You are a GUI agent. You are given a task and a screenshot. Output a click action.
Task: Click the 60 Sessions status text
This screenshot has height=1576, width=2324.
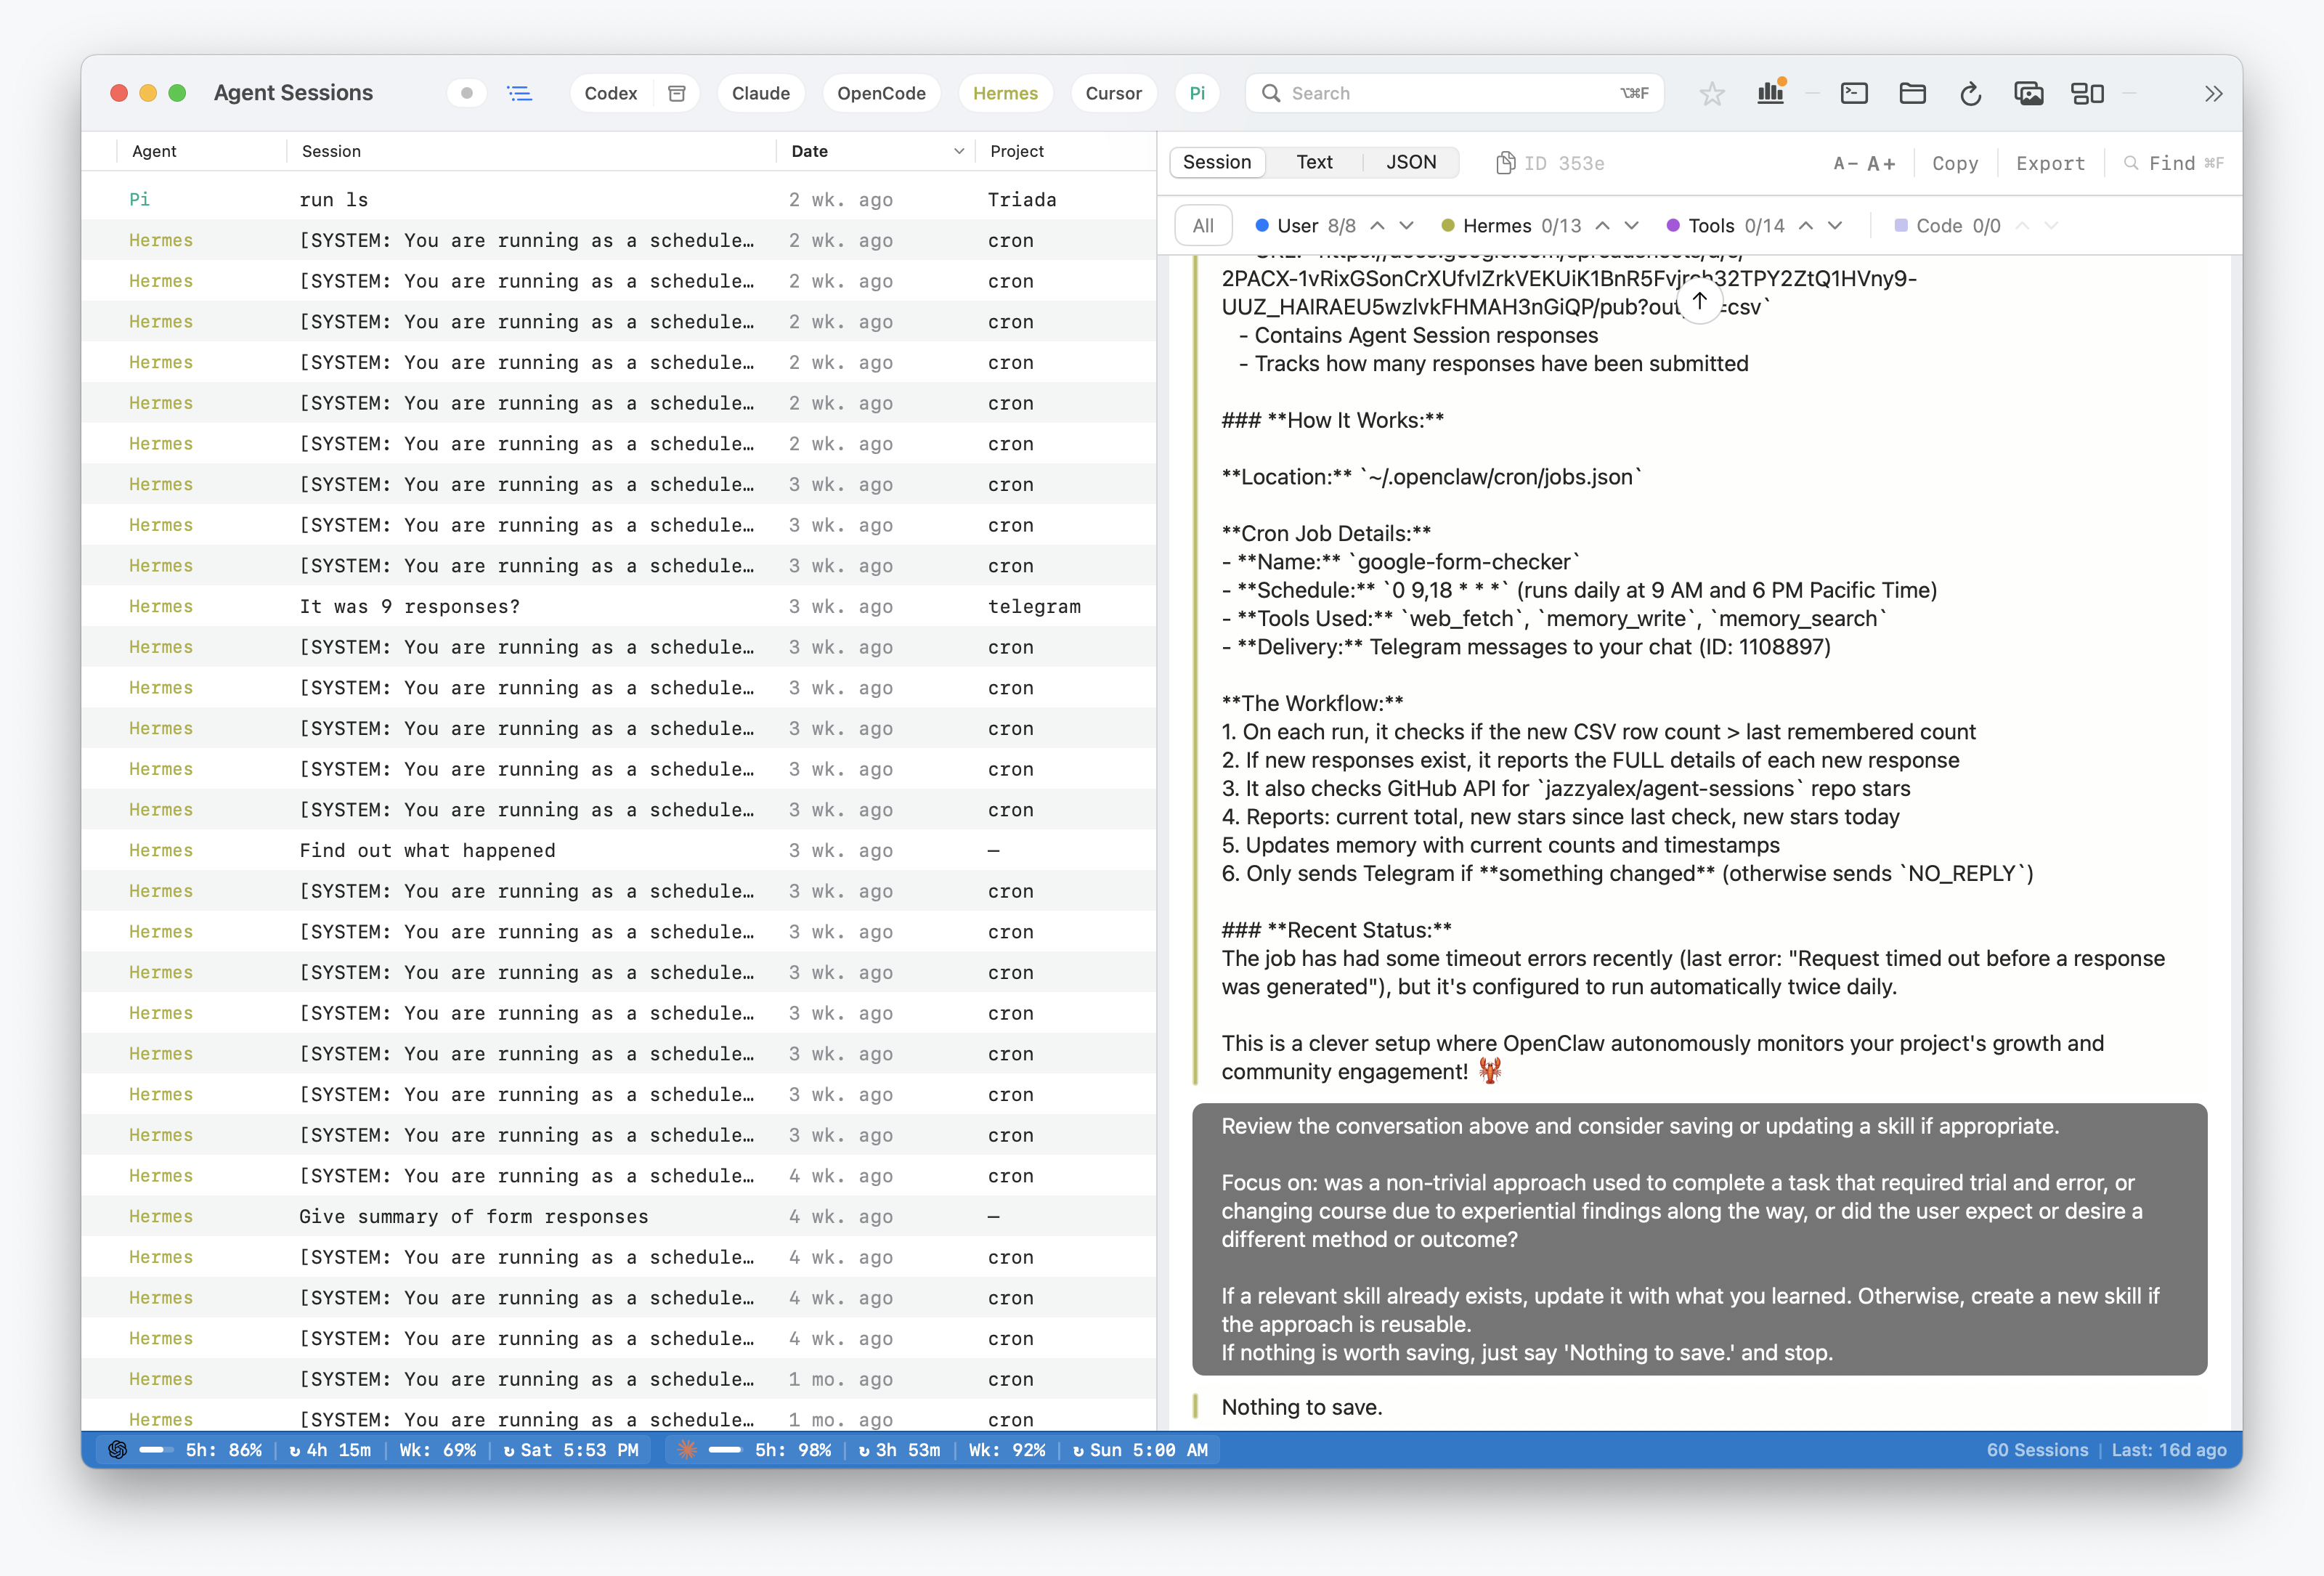(x=2037, y=1450)
